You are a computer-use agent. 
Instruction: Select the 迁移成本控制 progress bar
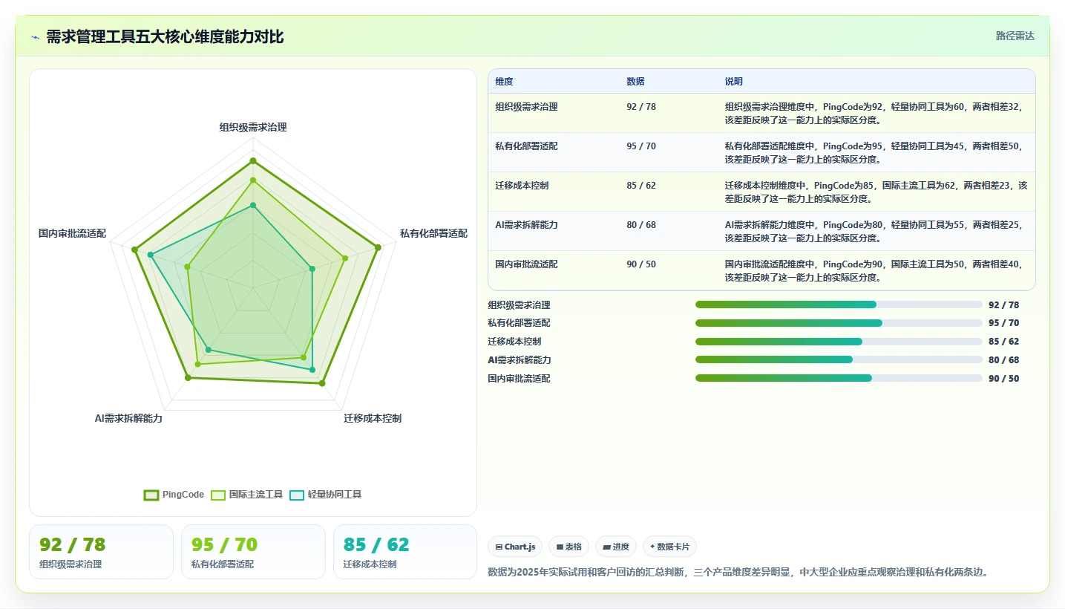click(x=839, y=342)
